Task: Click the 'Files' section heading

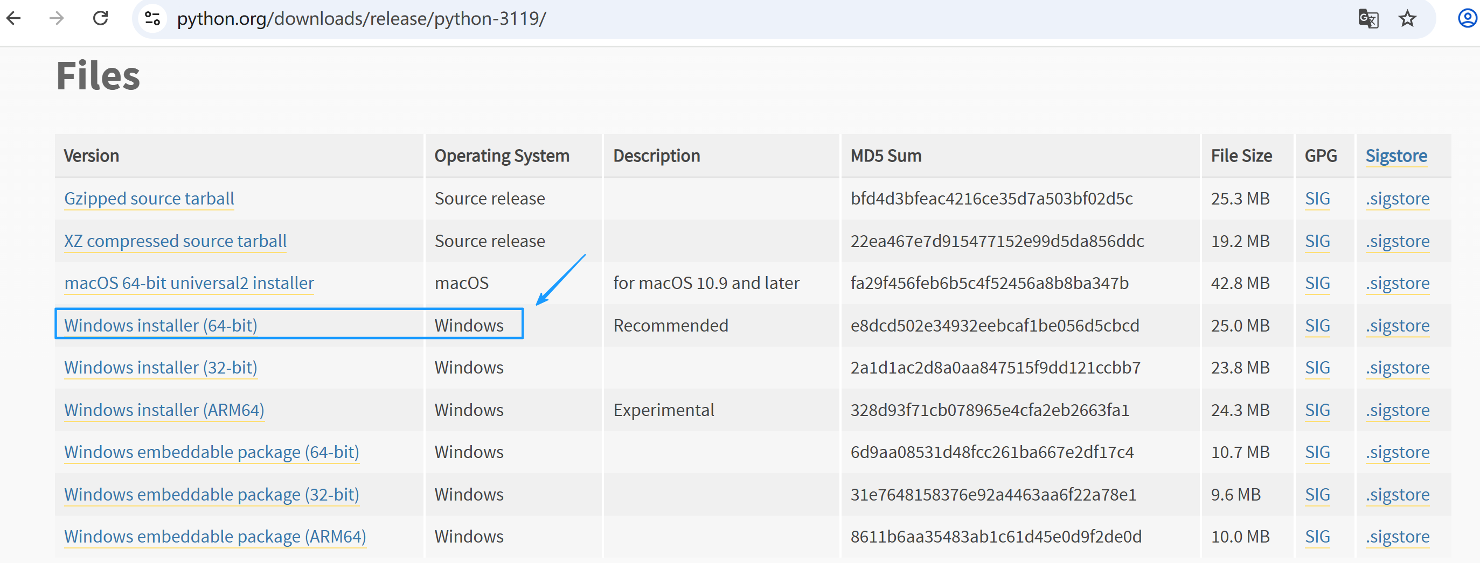Action: point(98,76)
